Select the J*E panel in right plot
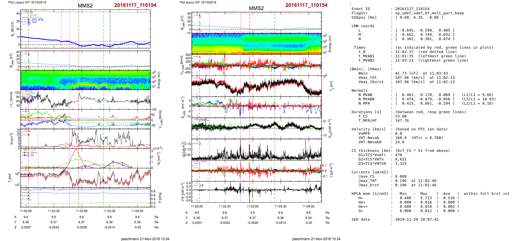517x241 pixels. click(x=256, y=192)
